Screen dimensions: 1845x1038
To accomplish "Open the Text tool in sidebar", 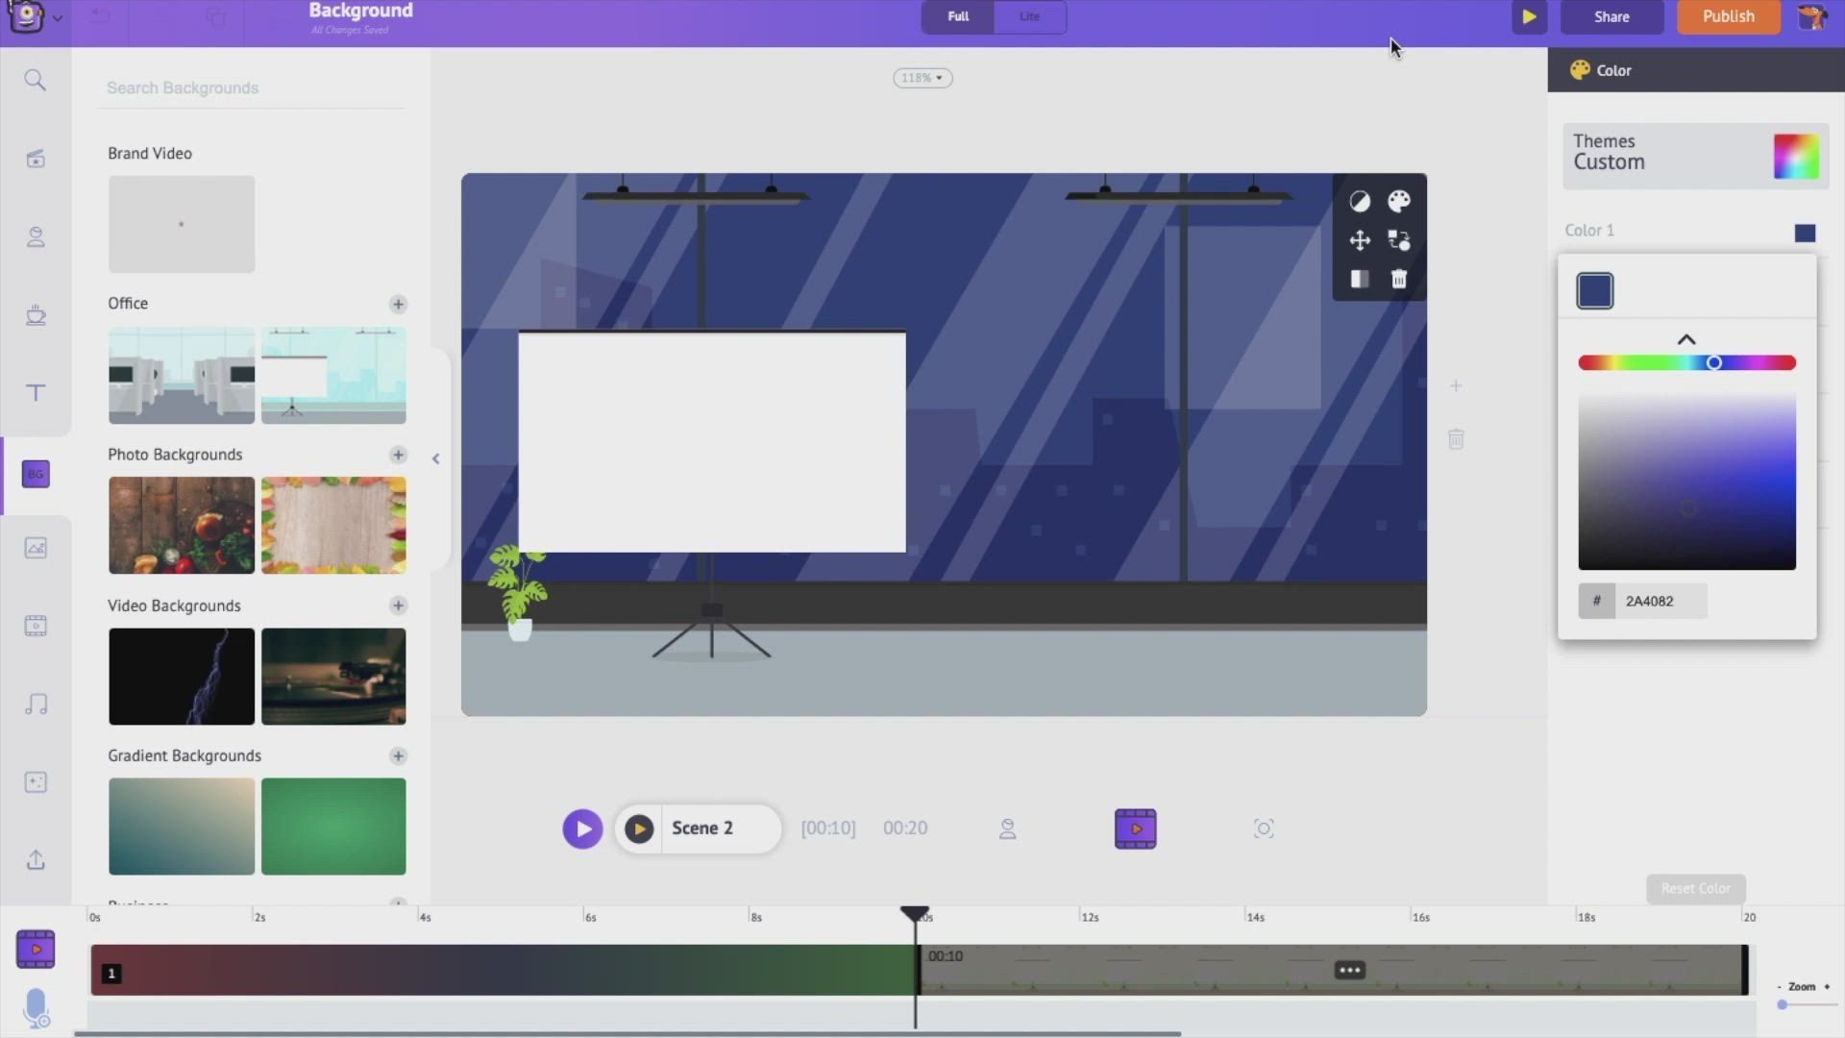I will [x=36, y=392].
